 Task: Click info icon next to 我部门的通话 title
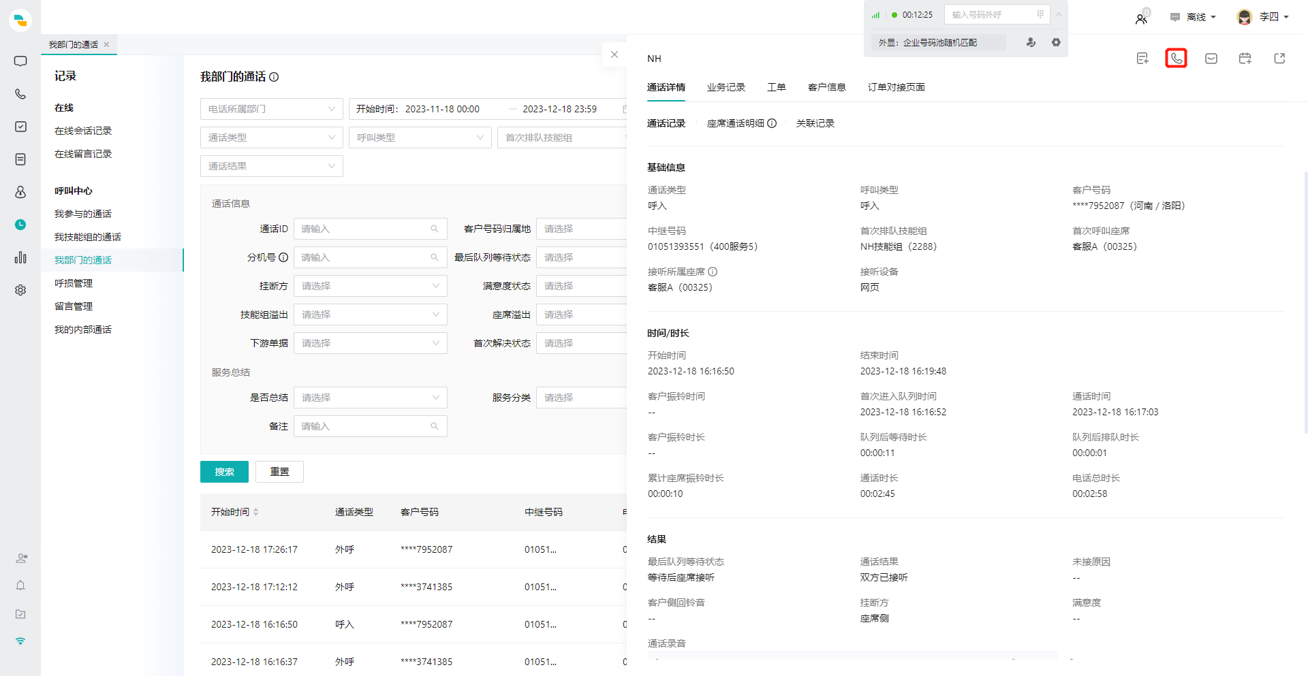coord(274,77)
